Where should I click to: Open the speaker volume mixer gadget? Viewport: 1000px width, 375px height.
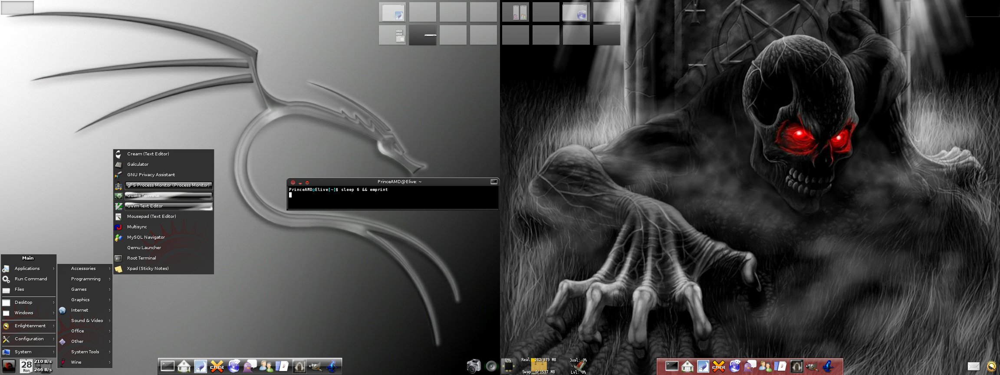pos(491,366)
